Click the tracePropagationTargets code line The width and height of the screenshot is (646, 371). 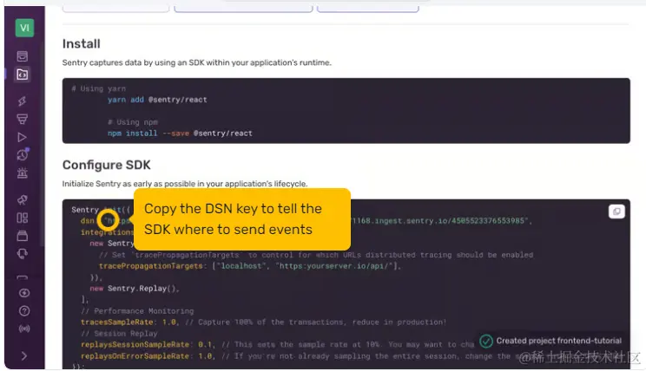[250, 266]
